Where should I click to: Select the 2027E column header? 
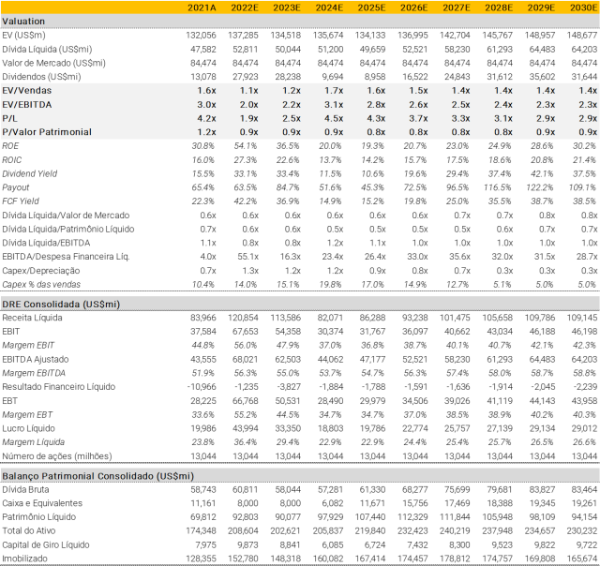click(x=456, y=7)
